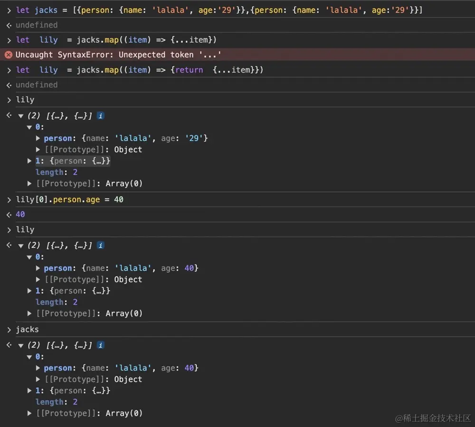
Task: Click the 'let jacks = [...]' command line
Action: pyautogui.click(x=219, y=10)
